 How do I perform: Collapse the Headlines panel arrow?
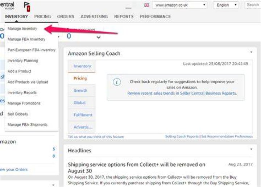(251, 149)
